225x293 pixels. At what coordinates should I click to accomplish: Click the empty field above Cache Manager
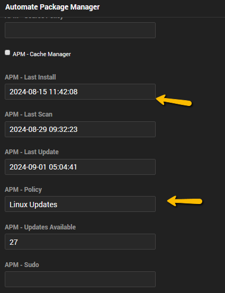pos(80,30)
